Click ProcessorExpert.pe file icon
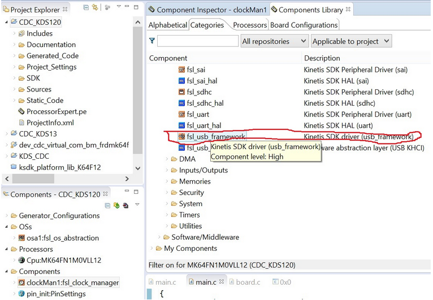 (21, 111)
